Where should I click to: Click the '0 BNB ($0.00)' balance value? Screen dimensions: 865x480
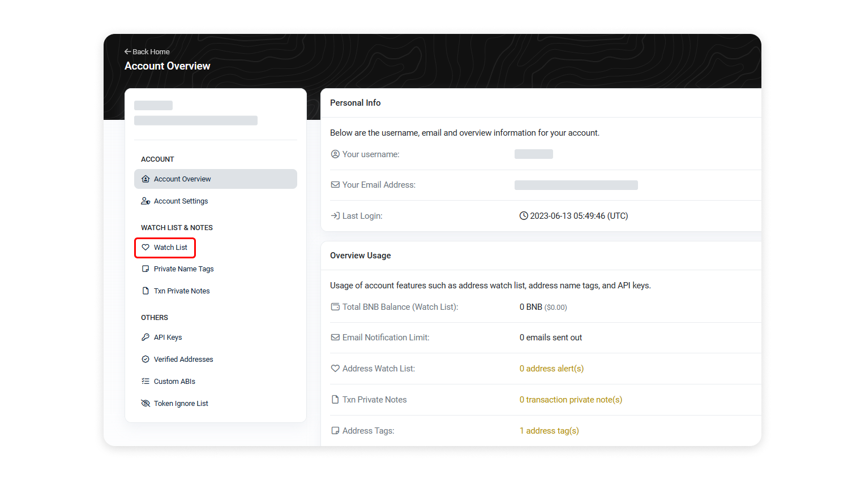tap(543, 307)
